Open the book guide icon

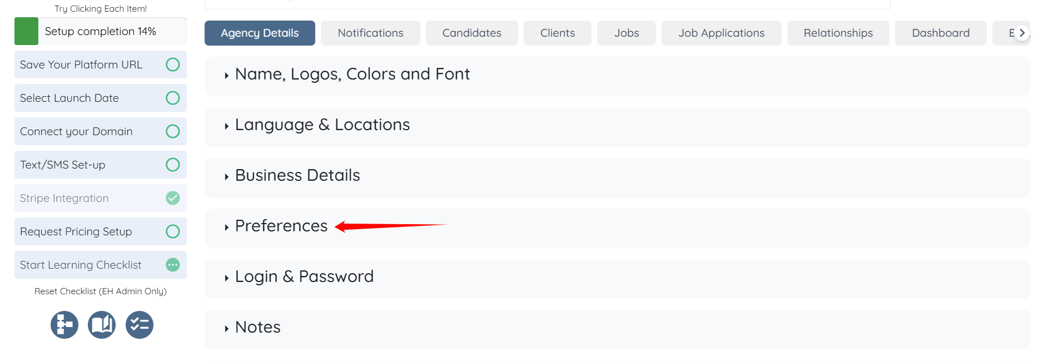coord(102,325)
